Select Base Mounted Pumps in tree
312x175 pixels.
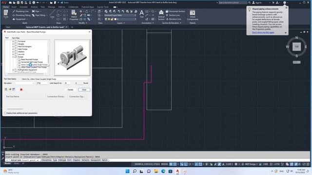tap(29, 59)
